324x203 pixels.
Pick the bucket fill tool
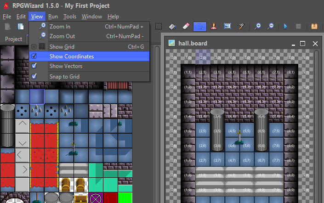(172, 27)
